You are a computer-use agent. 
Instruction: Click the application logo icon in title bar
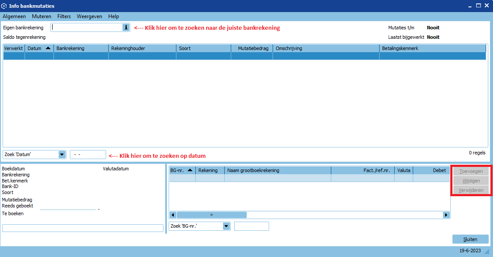(4, 6)
